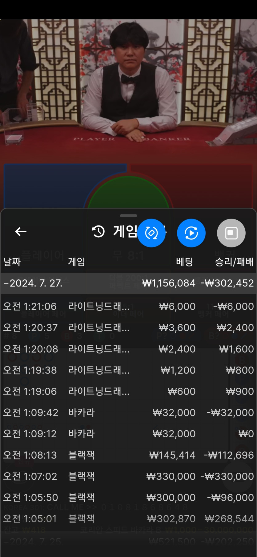Open the 오전 1:08:13 블랙잭 record
Viewport: 257px width, 557px height.
[128, 455]
